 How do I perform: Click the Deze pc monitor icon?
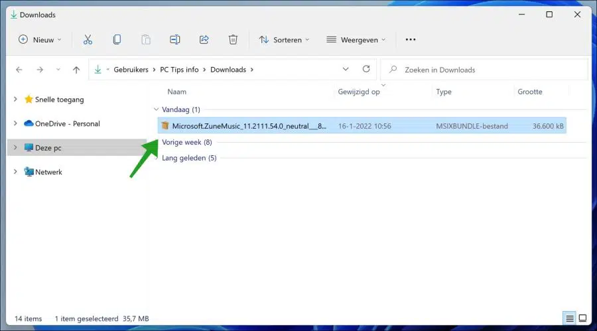tap(29, 147)
